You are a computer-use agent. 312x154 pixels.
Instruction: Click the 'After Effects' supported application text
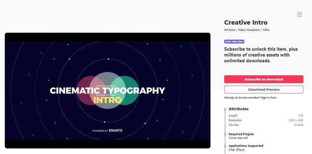click(x=236, y=150)
